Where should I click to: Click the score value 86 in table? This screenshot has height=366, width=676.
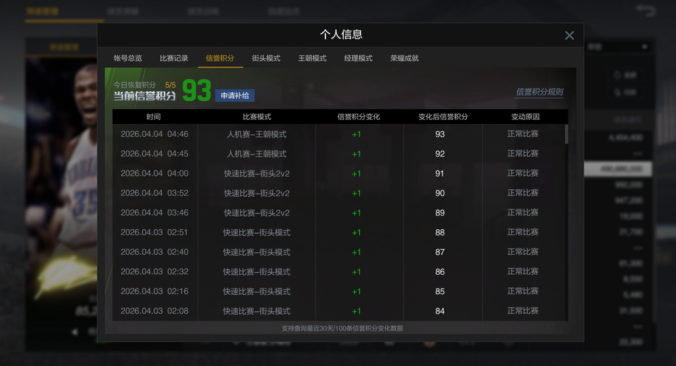440,272
